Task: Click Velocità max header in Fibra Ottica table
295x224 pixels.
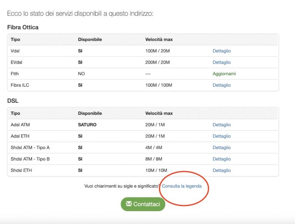Action: [159, 39]
